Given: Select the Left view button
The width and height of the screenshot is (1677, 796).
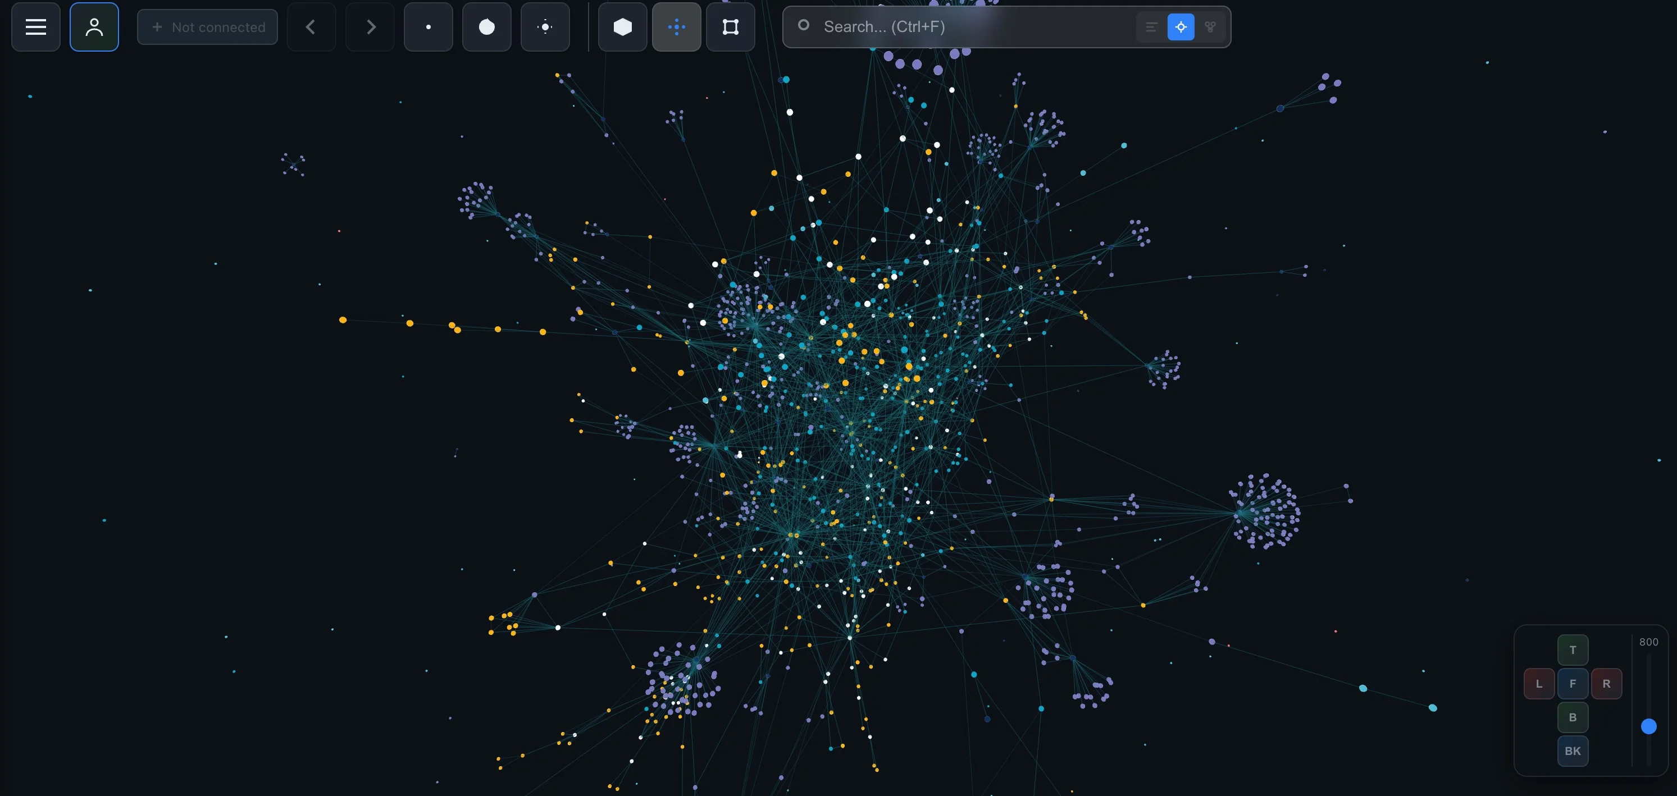Looking at the screenshot, I should (1539, 683).
